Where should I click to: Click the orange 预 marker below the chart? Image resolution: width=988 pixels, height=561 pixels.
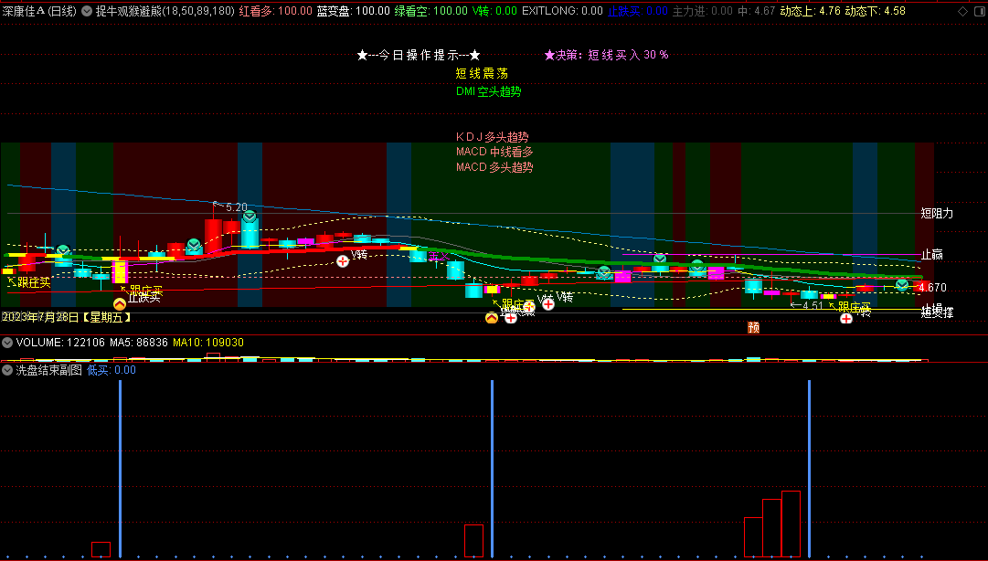(753, 327)
